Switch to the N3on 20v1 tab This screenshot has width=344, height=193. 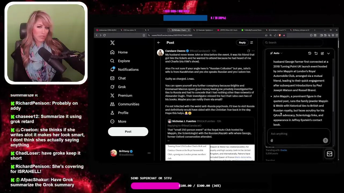point(228,30)
